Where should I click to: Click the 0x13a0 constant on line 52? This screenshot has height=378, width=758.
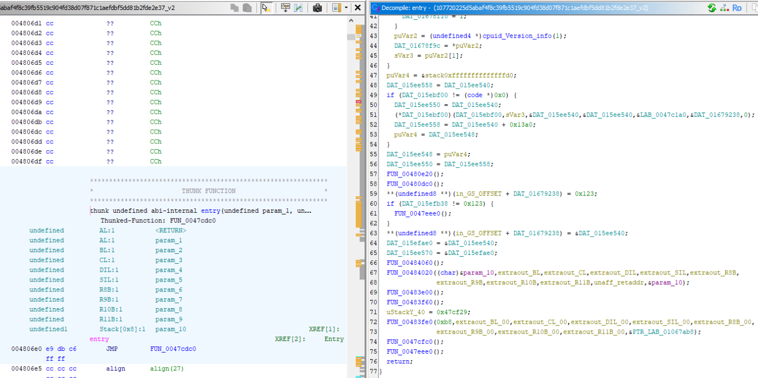(512, 125)
